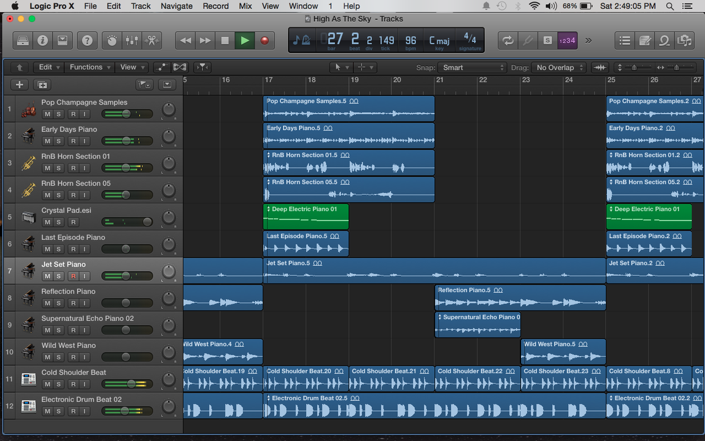Open the Drag No Overlap dropdown
The image size is (705, 441).
[559, 68]
